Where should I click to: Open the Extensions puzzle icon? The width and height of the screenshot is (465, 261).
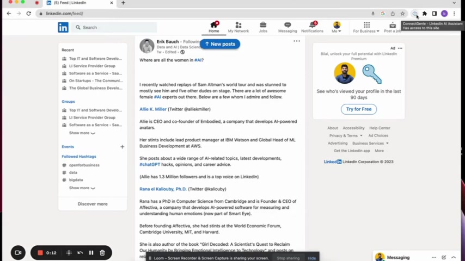425,14
